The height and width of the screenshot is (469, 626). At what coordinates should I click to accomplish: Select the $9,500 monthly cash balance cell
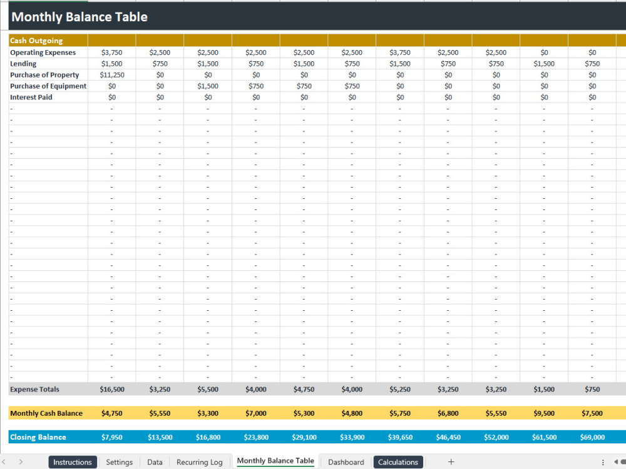click(x=544, y=413)
